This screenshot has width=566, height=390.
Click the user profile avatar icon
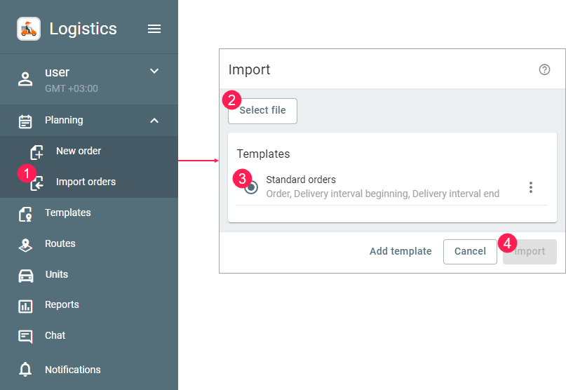coord(26,79)
